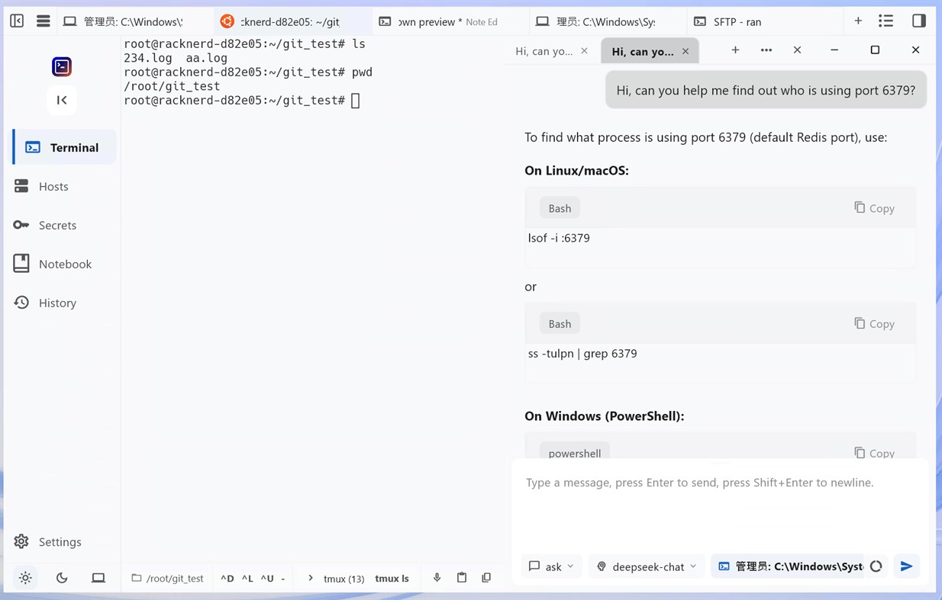Select Terminal in the sidebar
This screenshot has width=942, height=600.
[64, 147]
